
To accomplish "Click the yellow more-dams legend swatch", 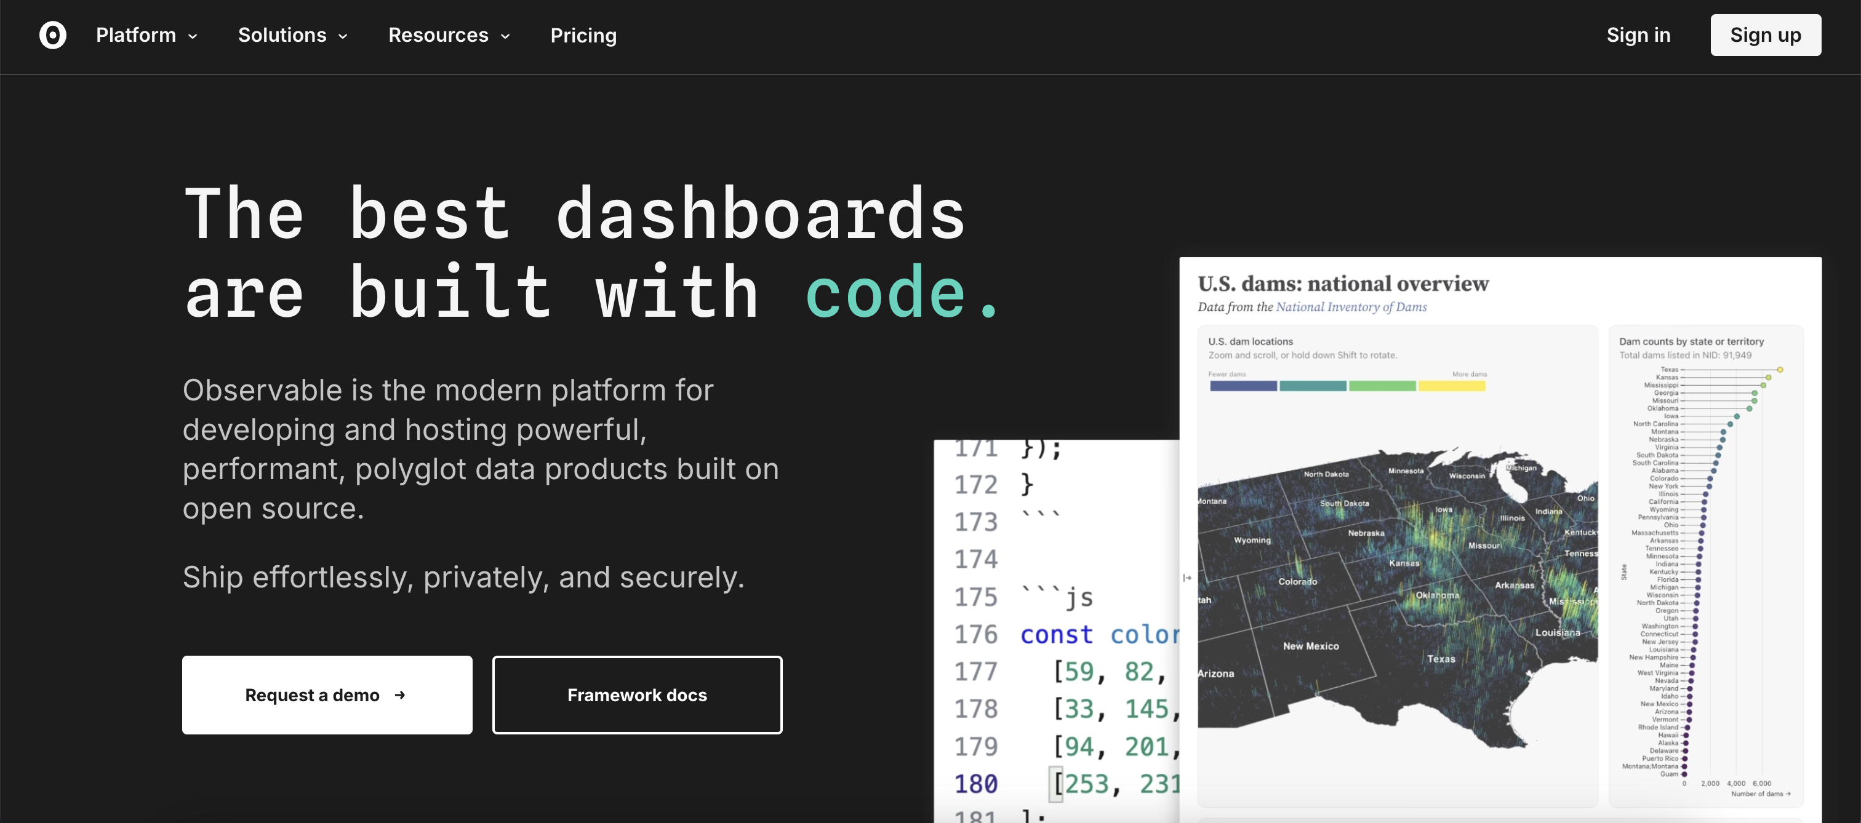I will (x=1451, y=386).
